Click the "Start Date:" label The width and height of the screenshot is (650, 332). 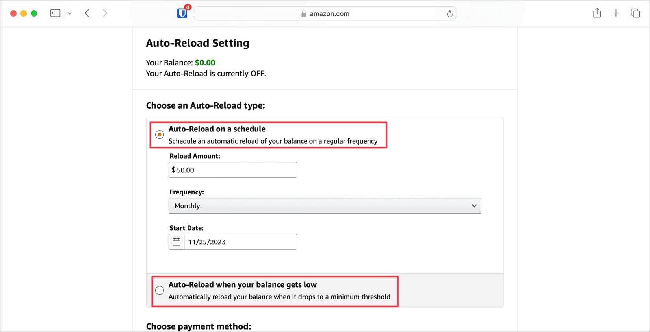[x=187, y=228]
